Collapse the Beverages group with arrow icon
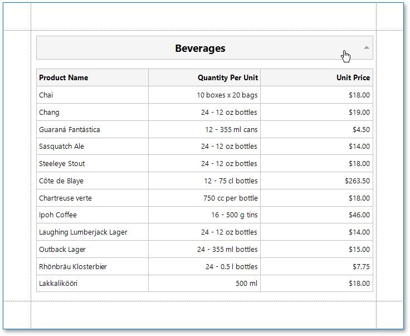Screen dimensions: 410x336 click(366, 48)
